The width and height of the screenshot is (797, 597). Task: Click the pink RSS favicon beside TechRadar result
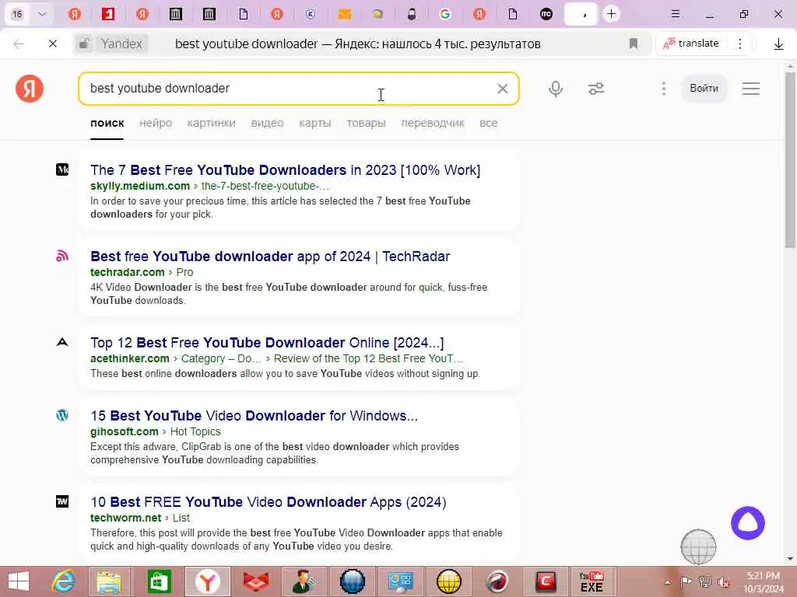62,256
